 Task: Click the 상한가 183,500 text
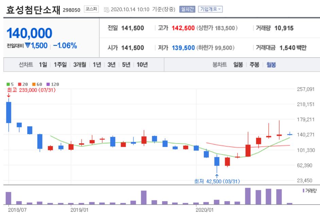click(217, 28)
